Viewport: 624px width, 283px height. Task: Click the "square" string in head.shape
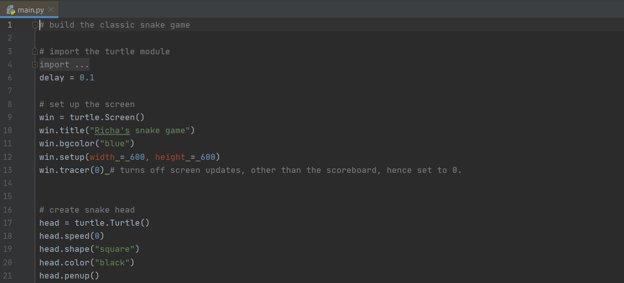pos(115,249)
